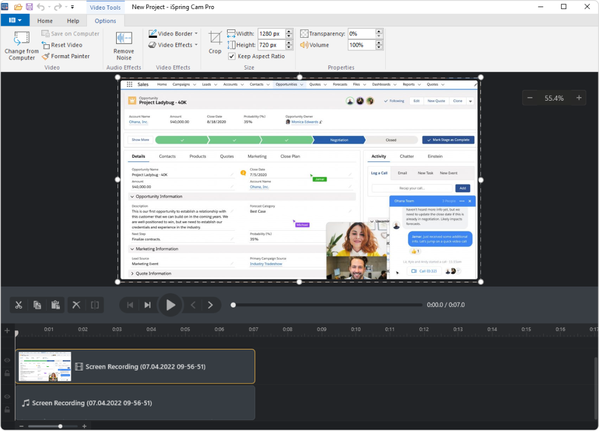Select the Options tab

tap(105, 20)
